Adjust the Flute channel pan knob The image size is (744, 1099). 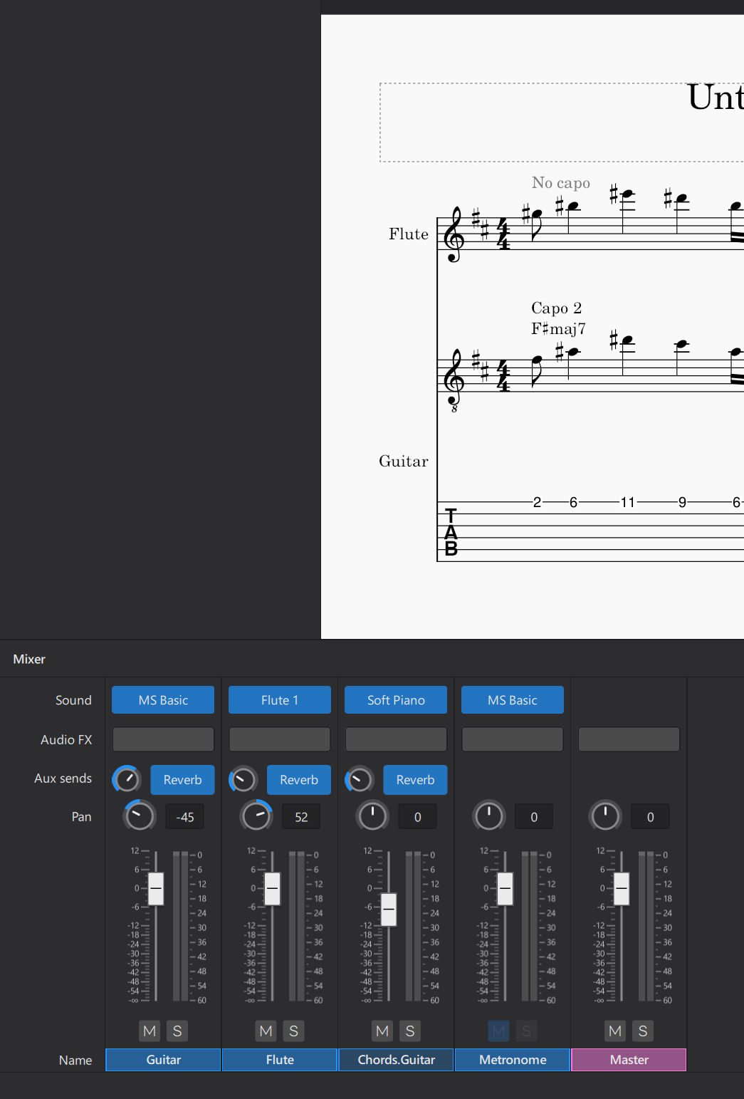(256, 816)
